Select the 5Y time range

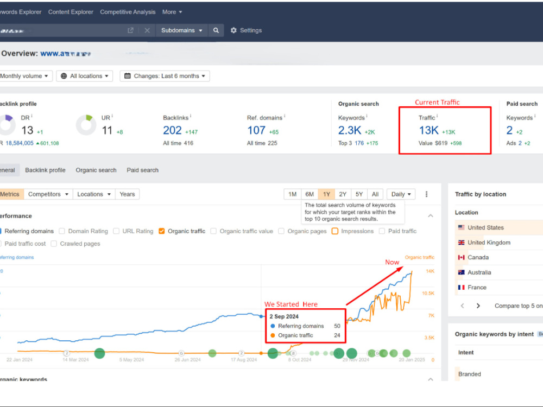point(359,194)
